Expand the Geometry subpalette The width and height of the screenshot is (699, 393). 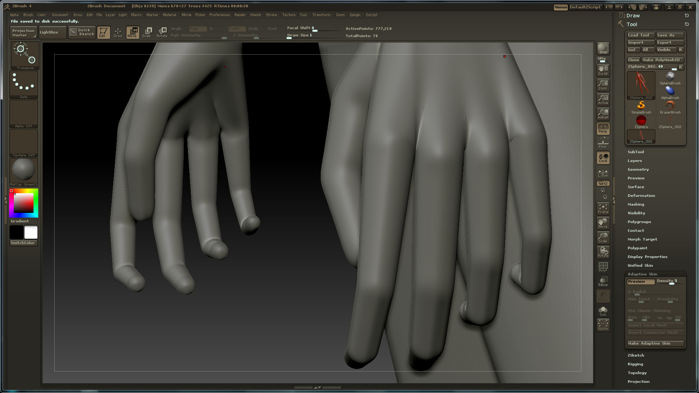638,170
